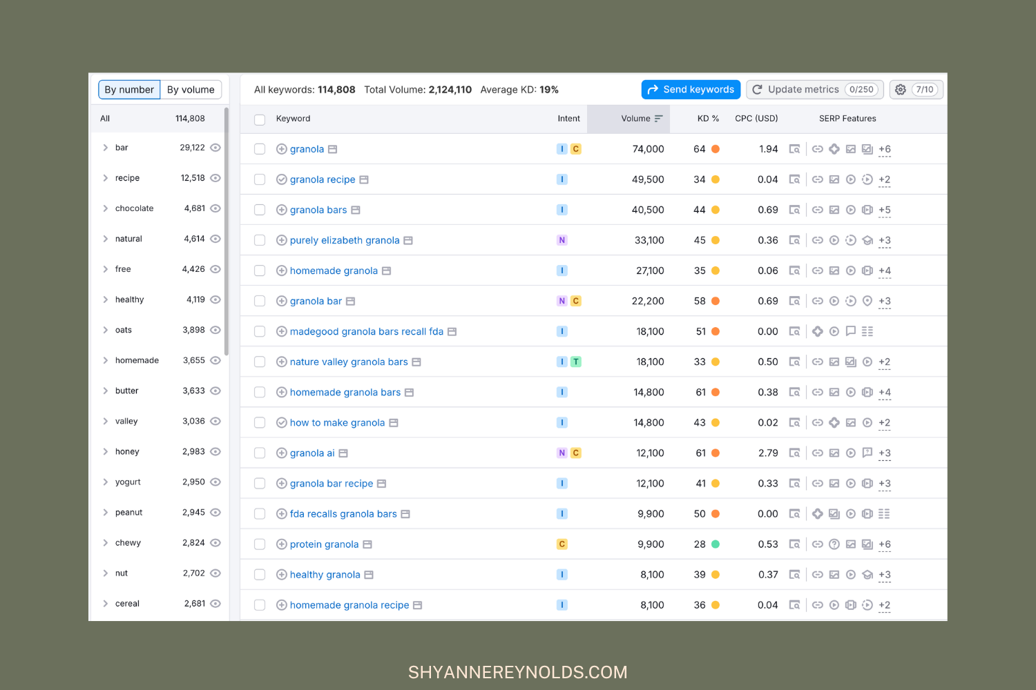The height and width of the screenshot is (690, 1036).
Task: Expand the free keyword group
Action: [x=106, y=269]
